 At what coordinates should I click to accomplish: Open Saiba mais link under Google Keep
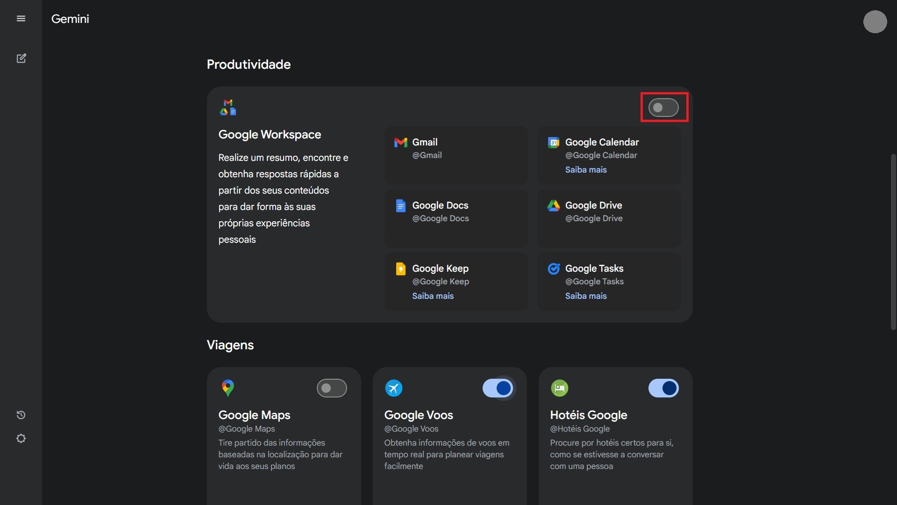click(x=433, y=296)
